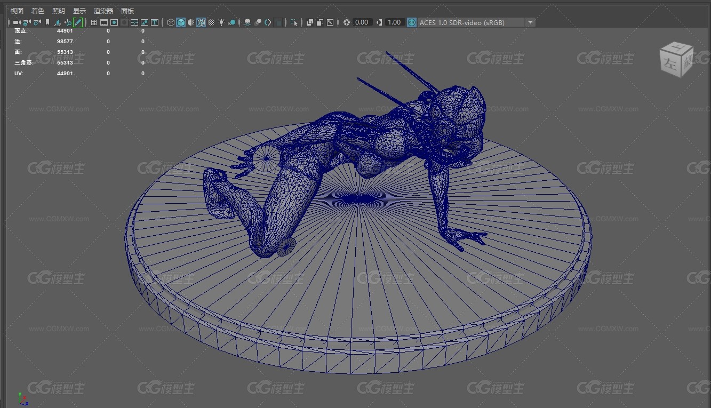The height and width of the screenshot is (408, 711).
Task: Toggle the Textured display checker icon
Action: (211, 22)
